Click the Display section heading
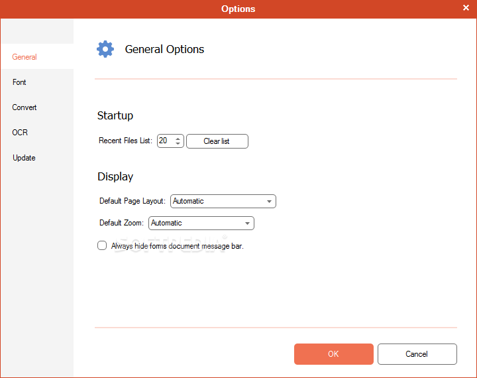 [115, 176]
